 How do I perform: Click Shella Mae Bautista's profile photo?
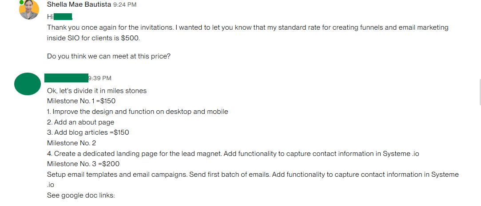click(29, 10)
